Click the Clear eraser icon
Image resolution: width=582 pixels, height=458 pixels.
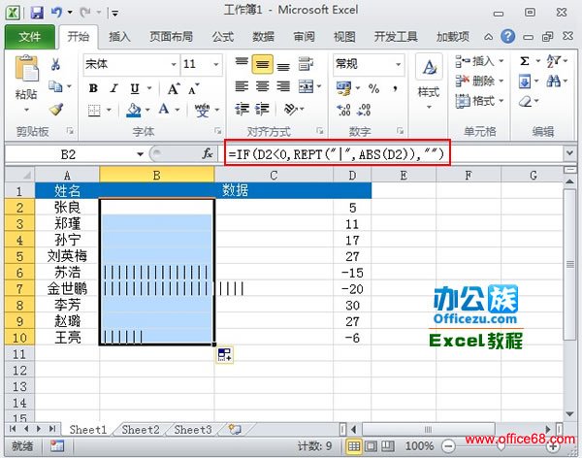[x=526, y=101]
